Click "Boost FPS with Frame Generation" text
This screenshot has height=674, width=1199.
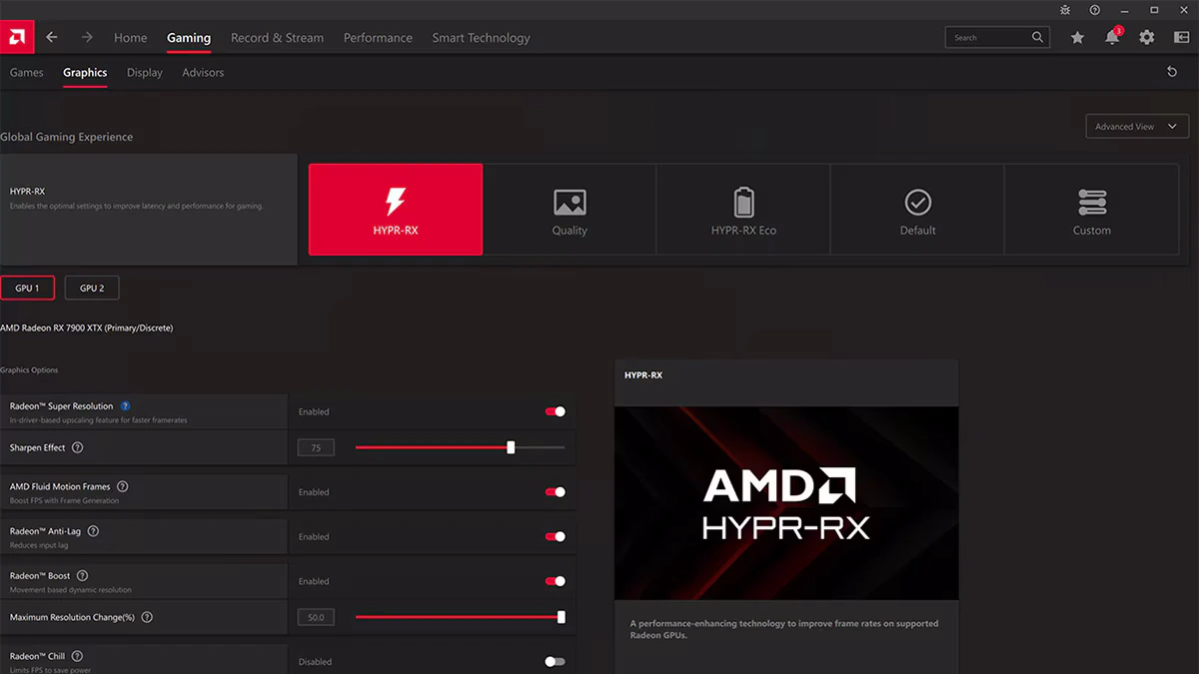point(64,500)
